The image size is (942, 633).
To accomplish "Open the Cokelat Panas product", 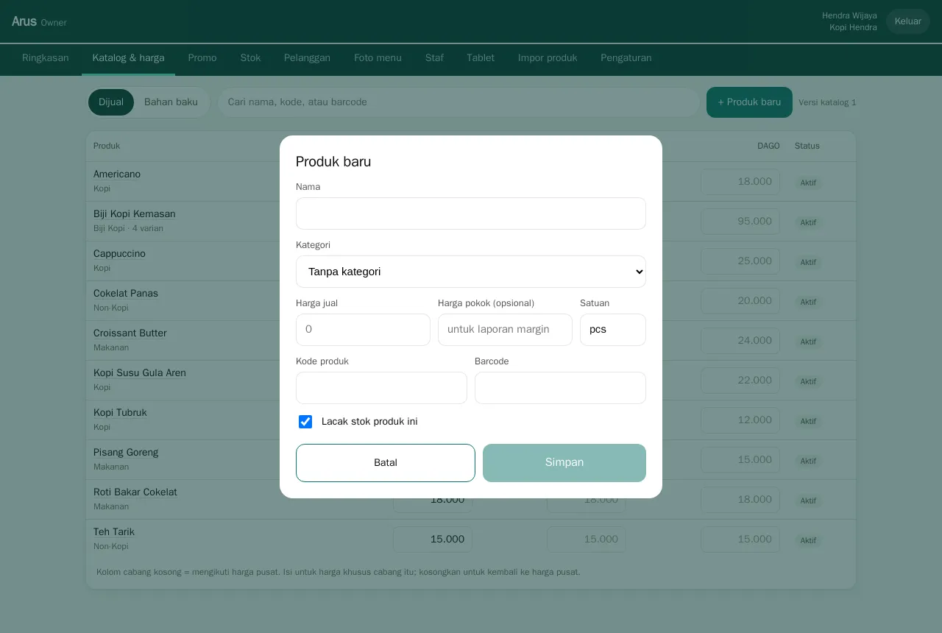I will (126, 294).
